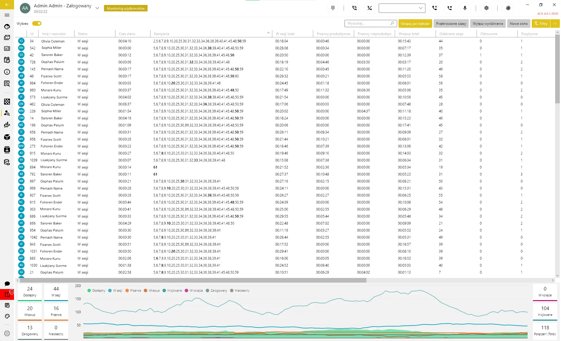Viewport: 561px width, 341px height.
Task: Put the call on hold
Action: 434,8
